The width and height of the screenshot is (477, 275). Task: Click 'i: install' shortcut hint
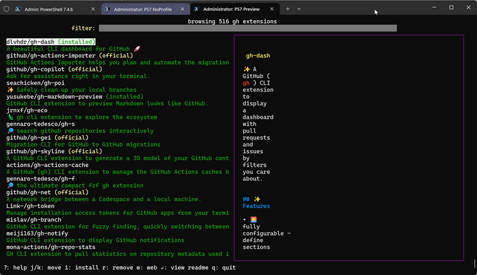(82, 268)
